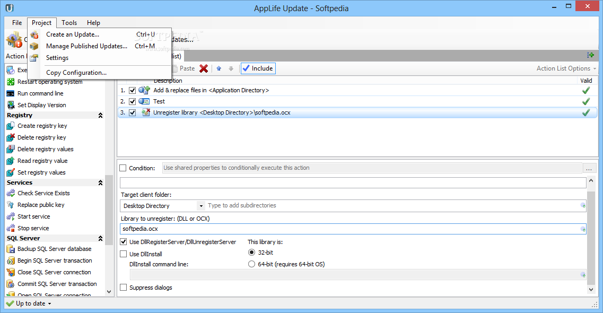
Task: Click the Create an Update menu icon
Action: coord(34,34)
